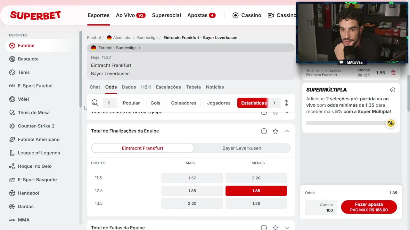Open the Ao Vivo tab
This screenshot has width=410, height=230.
tap(131, 15)
